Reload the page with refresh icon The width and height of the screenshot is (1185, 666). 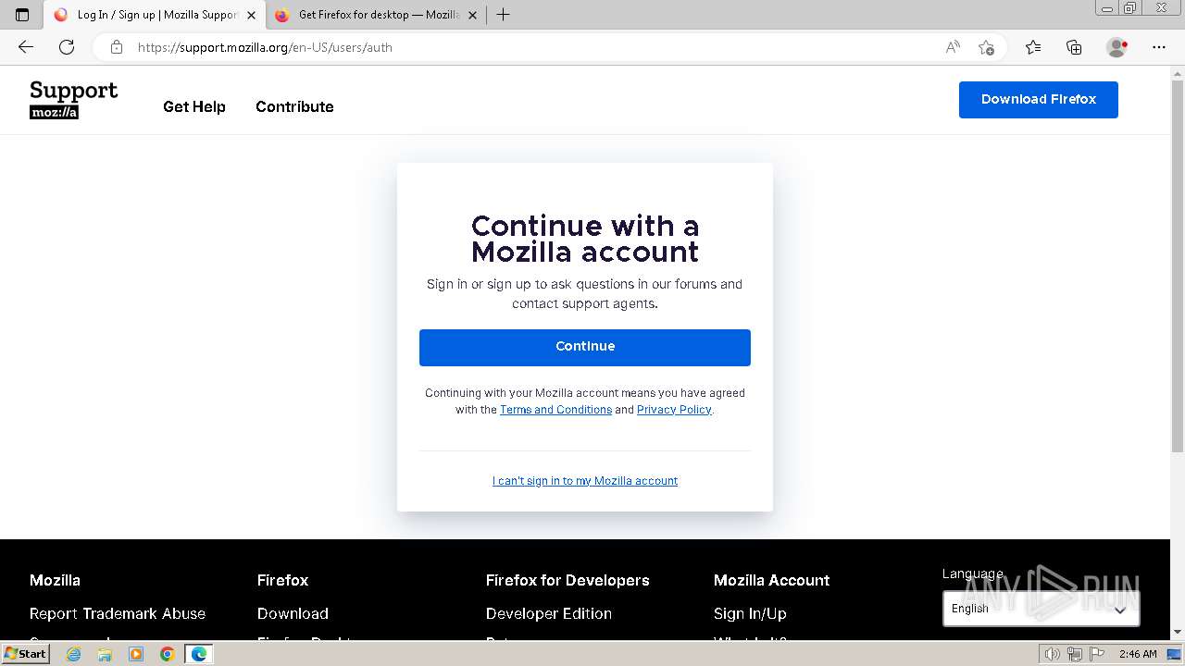pyautogui.click(x=67, y=47)
